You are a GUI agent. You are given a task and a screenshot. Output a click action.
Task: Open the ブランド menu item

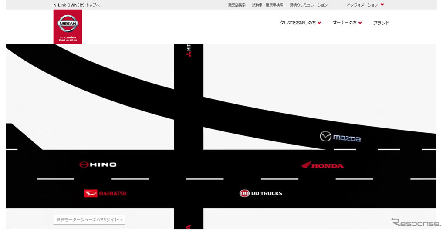click(x=381, y=23)
